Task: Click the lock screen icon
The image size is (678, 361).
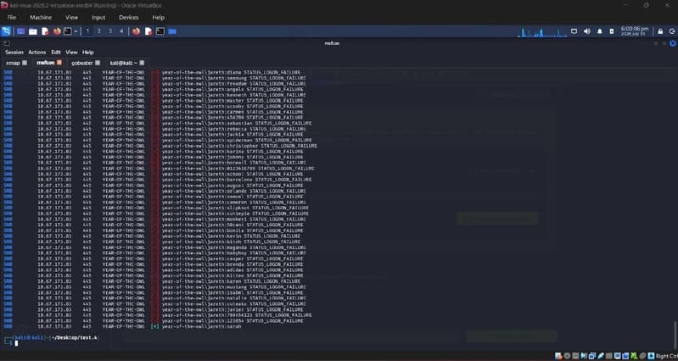Action: pyautogui.click(x=660, y=31)
